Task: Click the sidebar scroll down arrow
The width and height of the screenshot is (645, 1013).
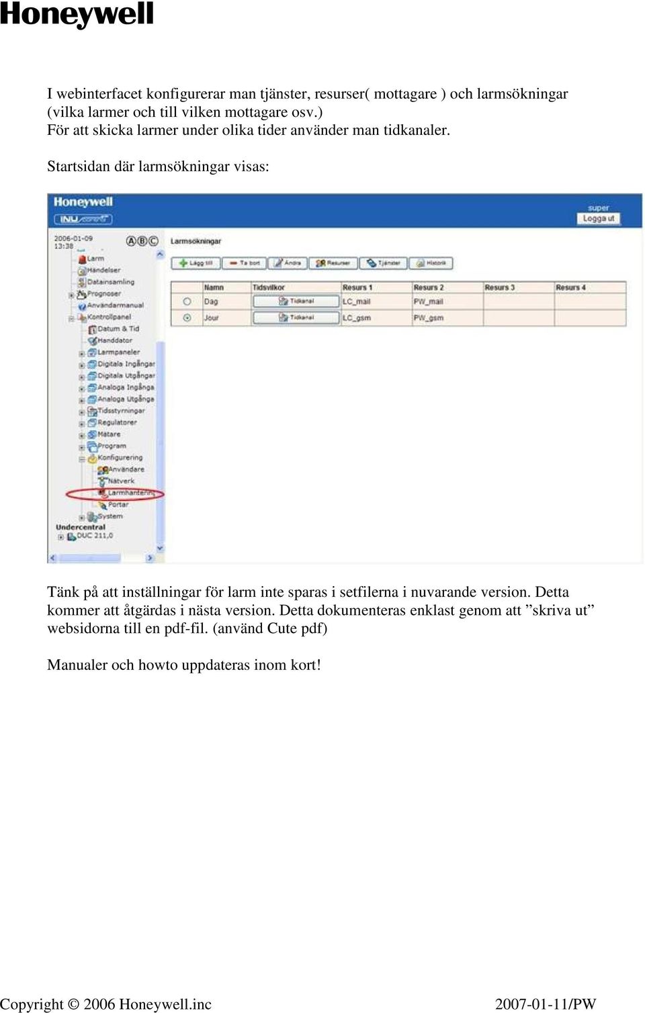Action: click(x=160, y=548)
